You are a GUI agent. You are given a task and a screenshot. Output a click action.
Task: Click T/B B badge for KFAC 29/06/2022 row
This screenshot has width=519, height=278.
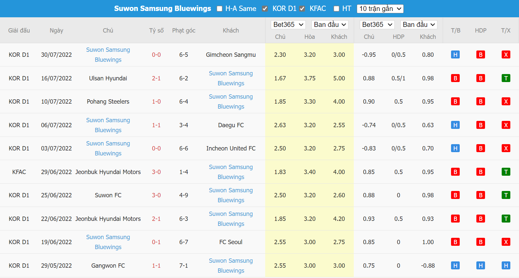455,172
